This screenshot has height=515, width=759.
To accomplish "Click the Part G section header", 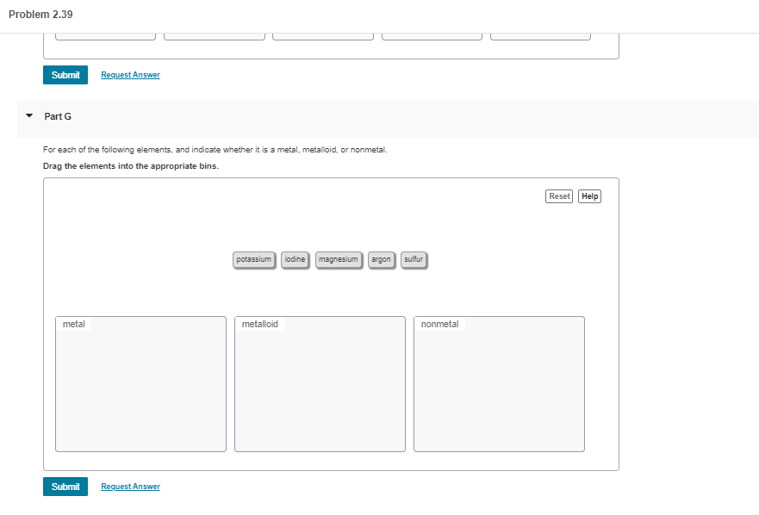I will 58,115.
